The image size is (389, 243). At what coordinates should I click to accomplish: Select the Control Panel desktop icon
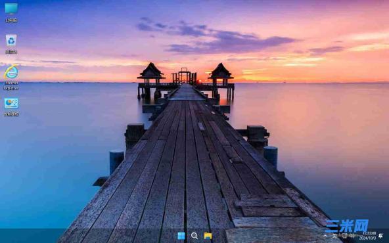11,103
